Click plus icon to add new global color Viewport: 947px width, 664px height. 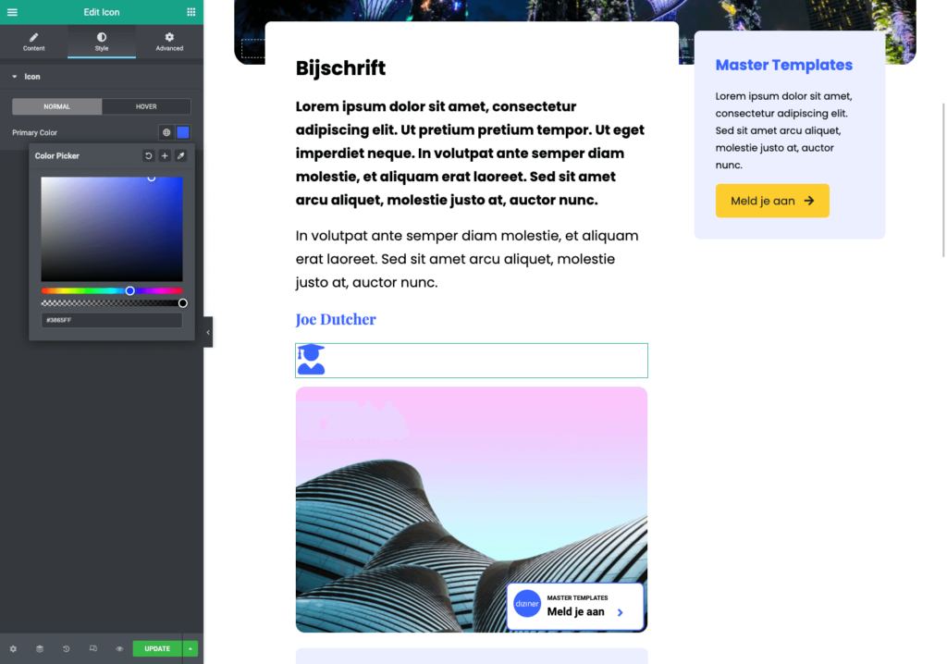(x=165, y=156)
